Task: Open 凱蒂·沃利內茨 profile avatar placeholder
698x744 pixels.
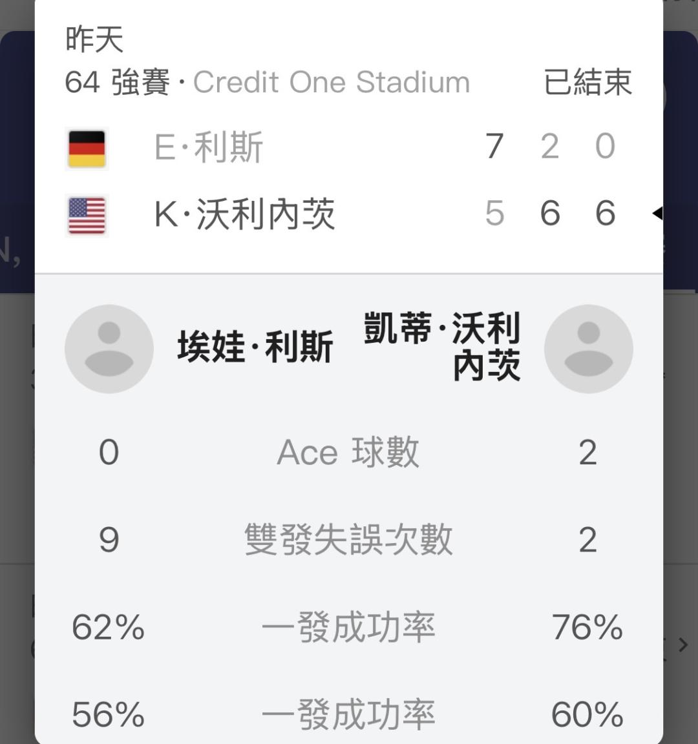Action: coord(588,349)
